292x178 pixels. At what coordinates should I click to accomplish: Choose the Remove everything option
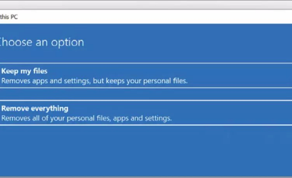[146, 113]
